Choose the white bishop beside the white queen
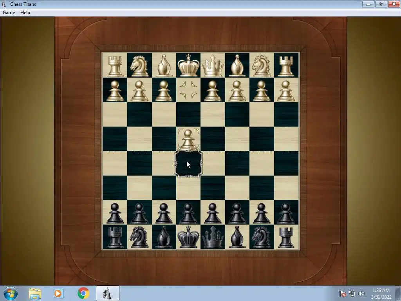This screenshot has width=401, height=301. 237,65
